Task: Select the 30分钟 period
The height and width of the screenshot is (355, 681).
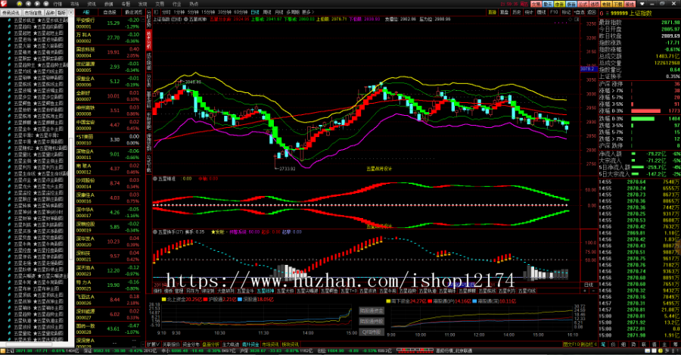Action: point(225,12)
